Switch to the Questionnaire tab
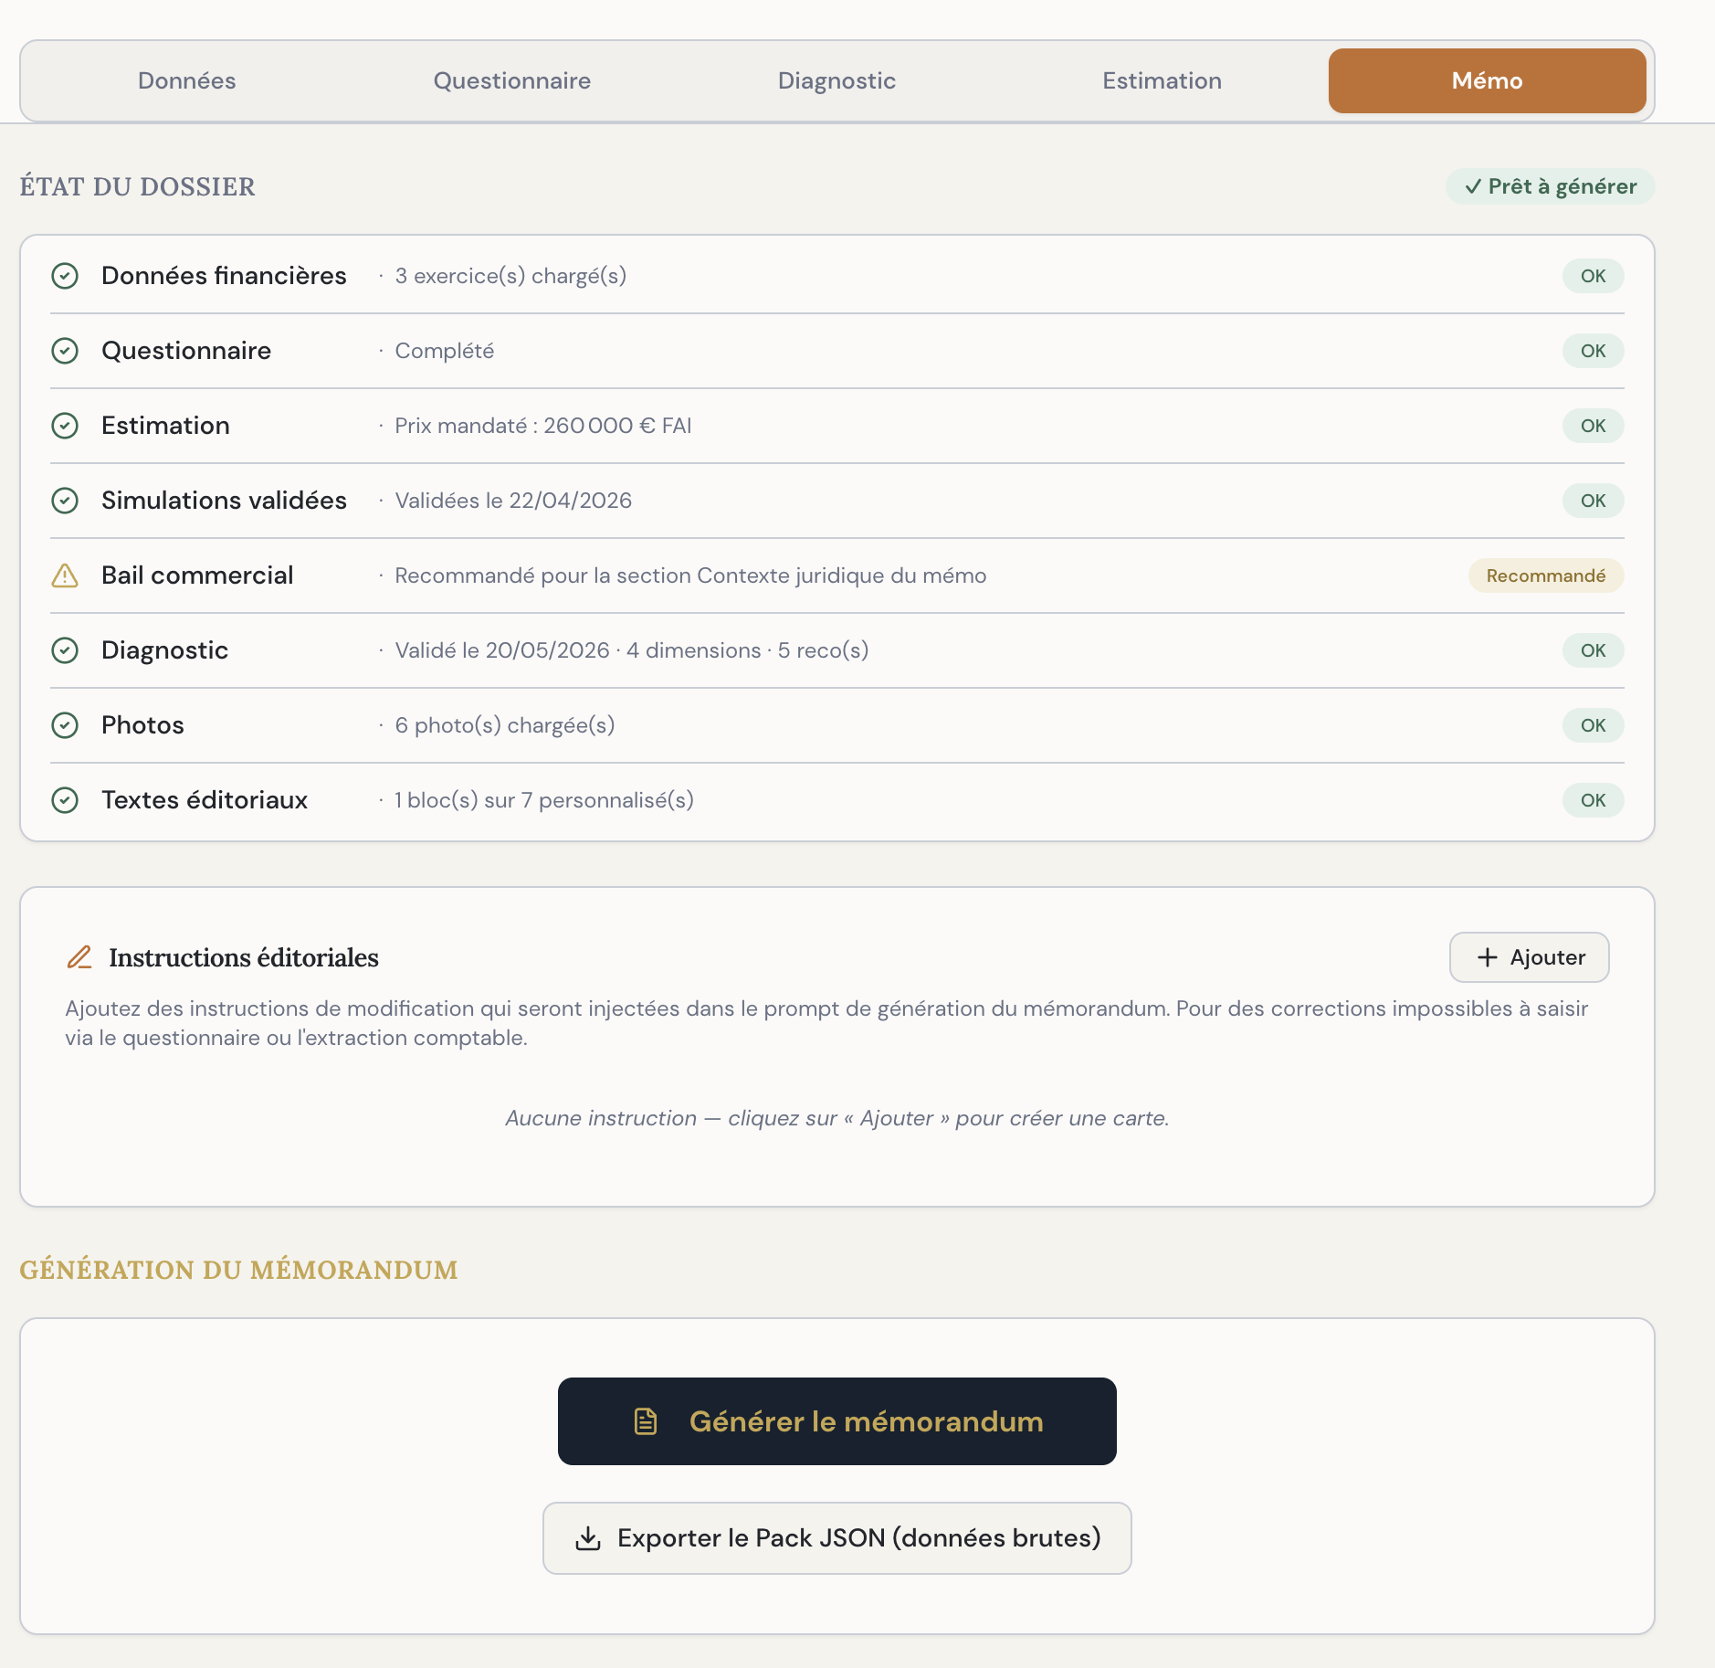The height and width of the screenshot is (1668, 1715). (512, 80)
